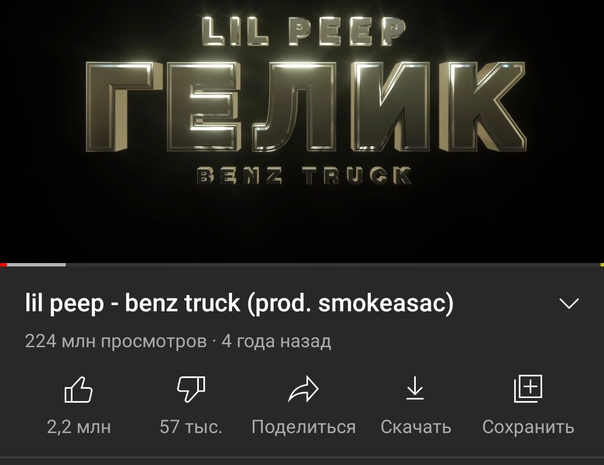The width and height of the screenshot is (604, 465).
Task: Tap the LIL PEEP heading in the video
Action: click(304, 31)
